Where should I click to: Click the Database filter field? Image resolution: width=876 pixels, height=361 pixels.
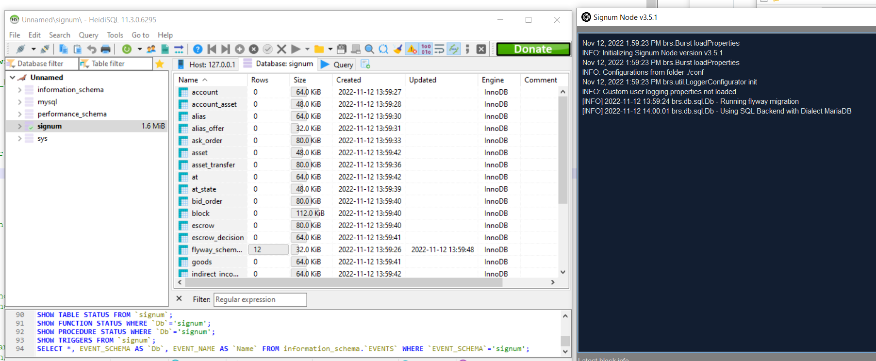(42, 64)
